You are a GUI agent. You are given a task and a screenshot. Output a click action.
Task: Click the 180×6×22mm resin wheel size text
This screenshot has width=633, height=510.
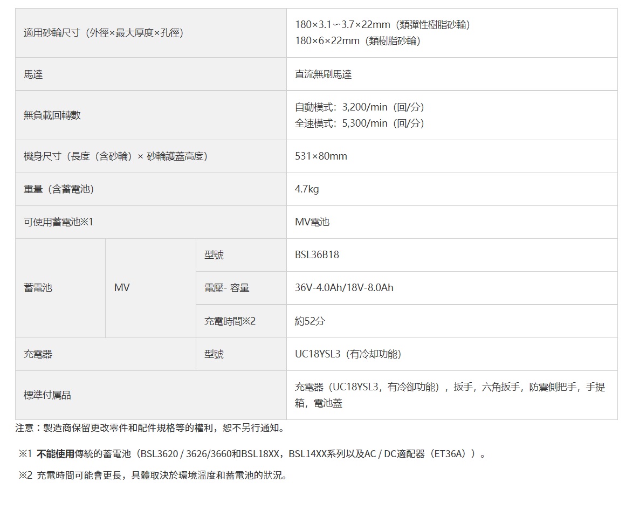(x=357, y=41)
